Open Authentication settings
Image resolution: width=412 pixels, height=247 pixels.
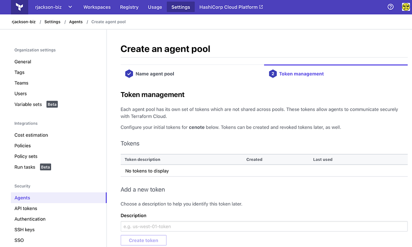pos(30,219)
